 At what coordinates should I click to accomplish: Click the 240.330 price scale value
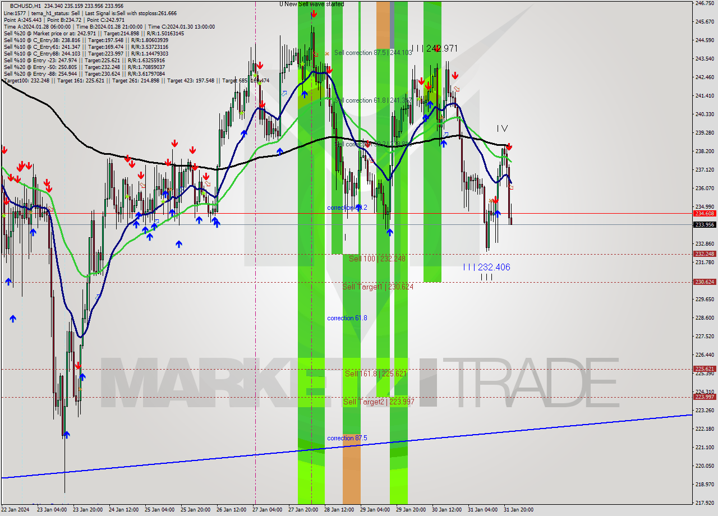point(705,114)
